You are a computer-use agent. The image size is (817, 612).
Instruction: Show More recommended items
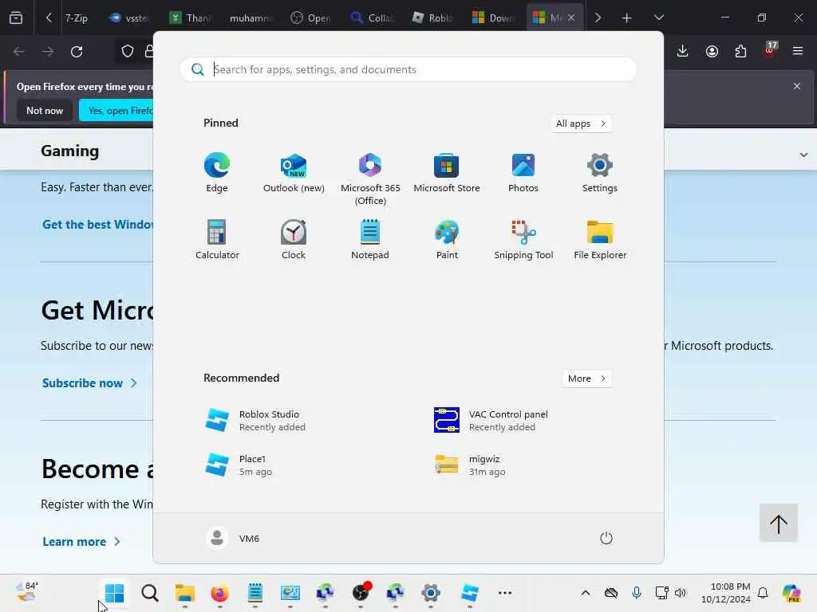coord(586,379)
